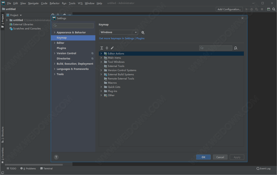277x175 pixels.
Task: Click Find Actions by Shortcut icon
Action: tap(236, 48)
